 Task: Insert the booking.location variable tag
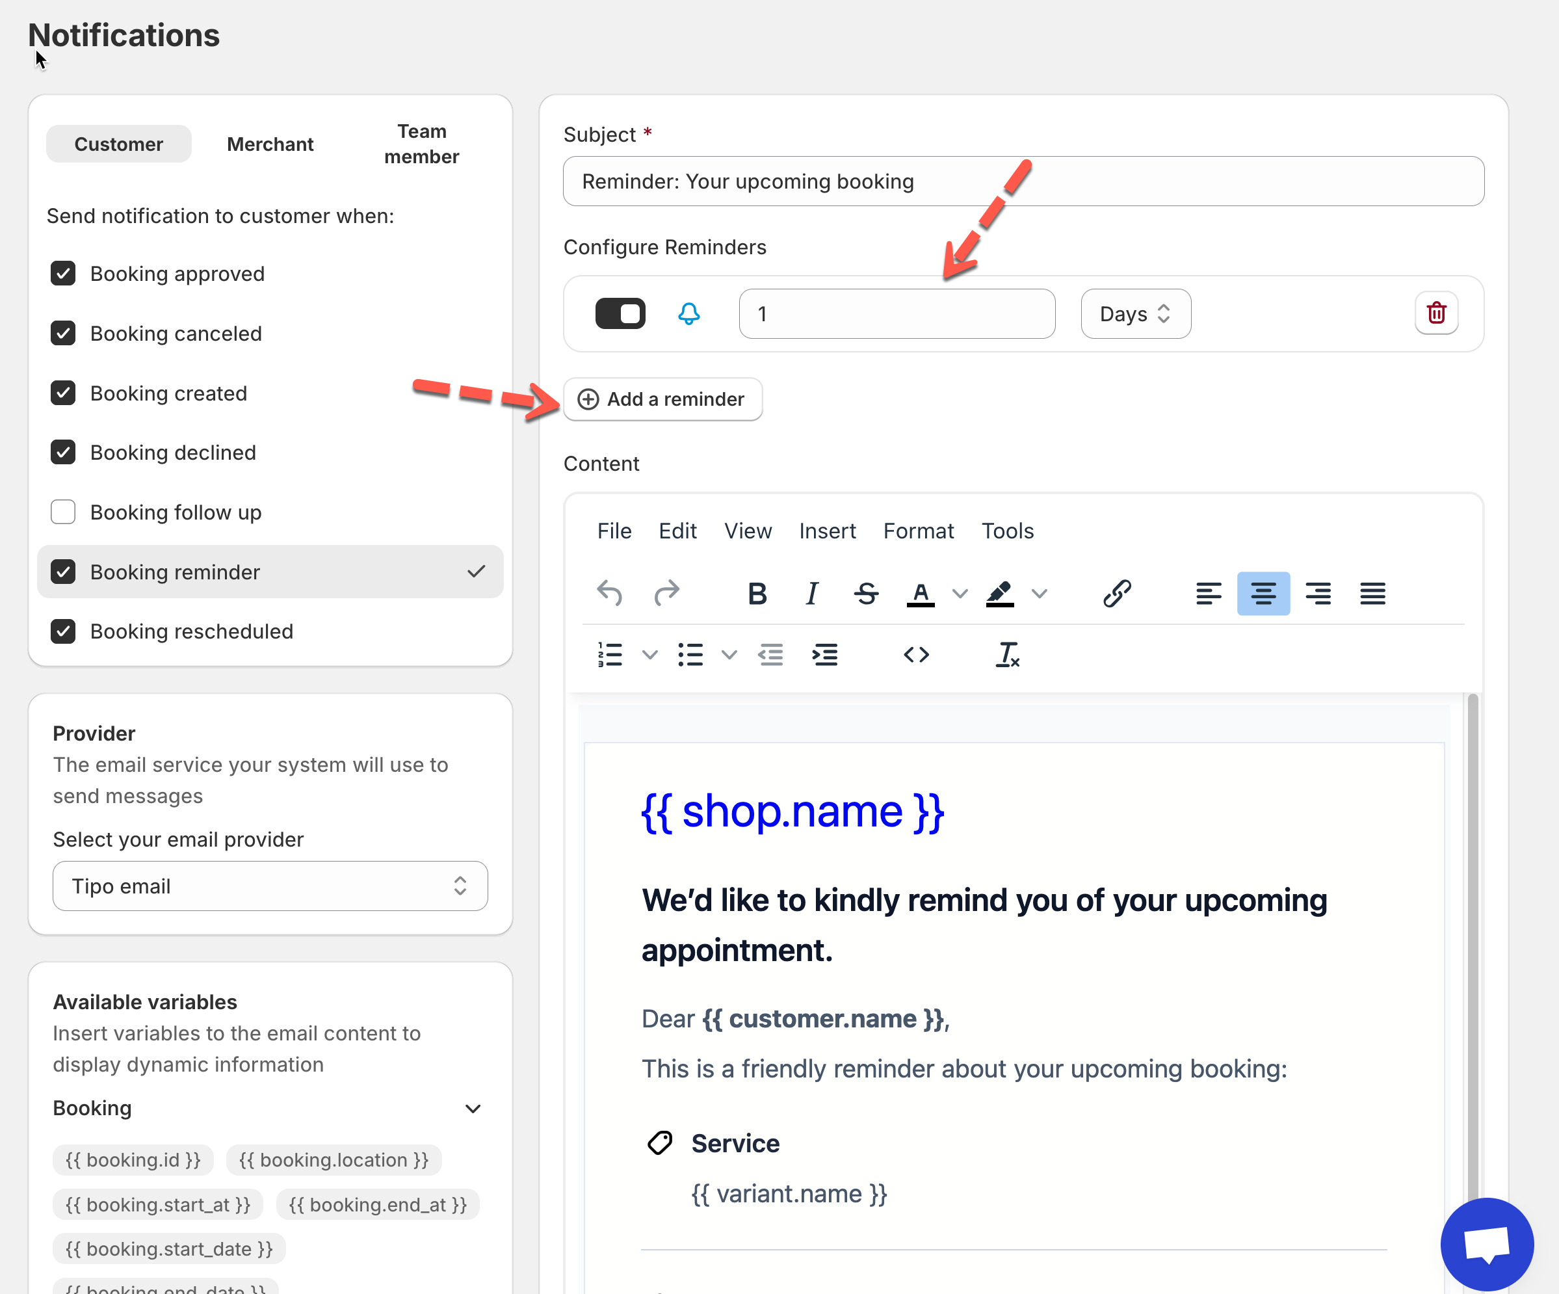[x=334, y=1160]
